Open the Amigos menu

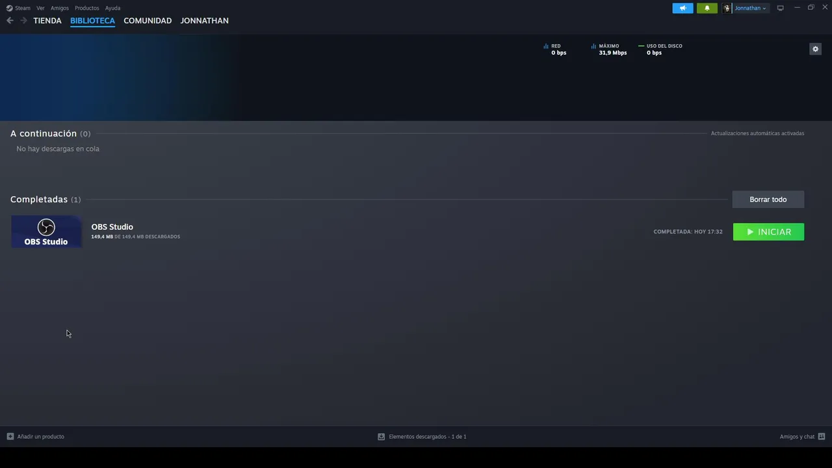60,8
